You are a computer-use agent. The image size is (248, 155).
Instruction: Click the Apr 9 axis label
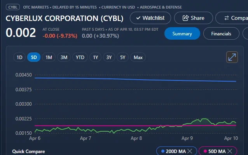(187, 138)
